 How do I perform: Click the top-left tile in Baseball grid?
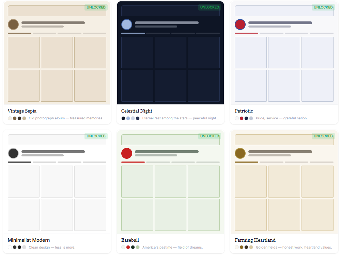137,181
